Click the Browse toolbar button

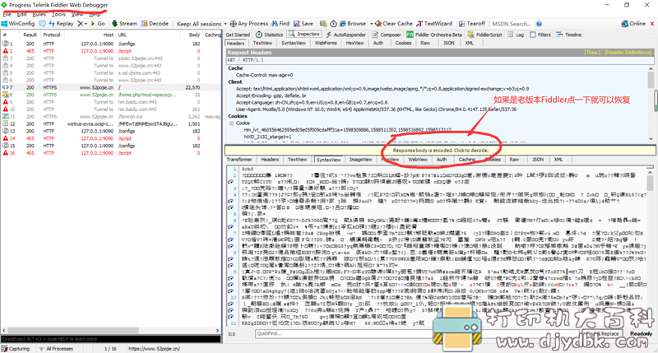point(353,24)
